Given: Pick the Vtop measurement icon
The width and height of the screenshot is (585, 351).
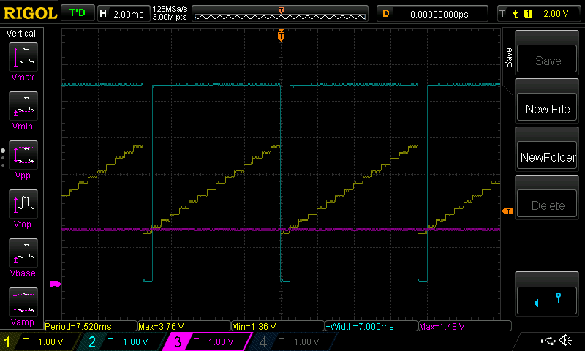Looking at the screenshot, I should (x=23, y=206).
